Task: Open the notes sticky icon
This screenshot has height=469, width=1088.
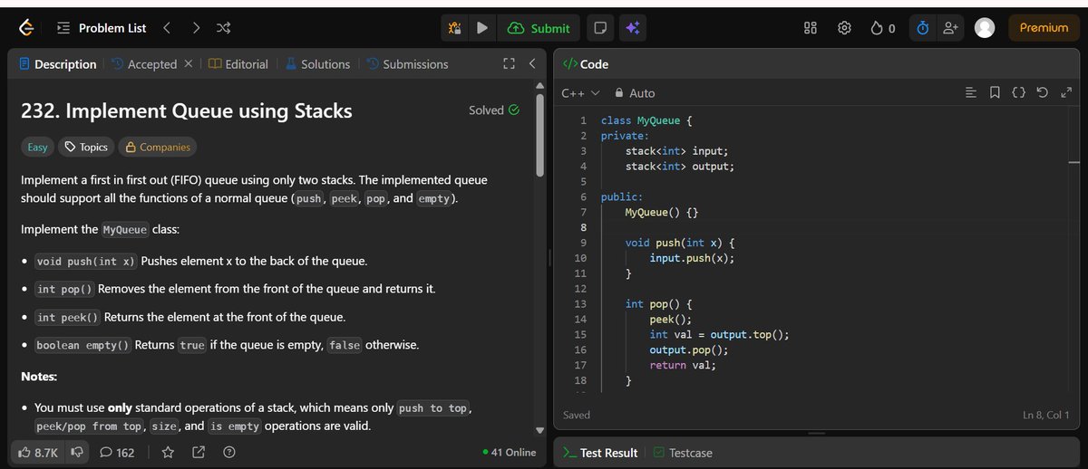Action: pos(599,28)
